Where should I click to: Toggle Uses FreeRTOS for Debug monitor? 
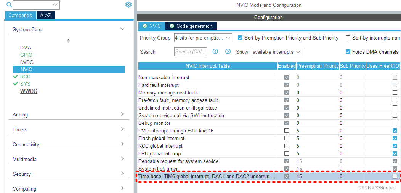coord(395,123)
